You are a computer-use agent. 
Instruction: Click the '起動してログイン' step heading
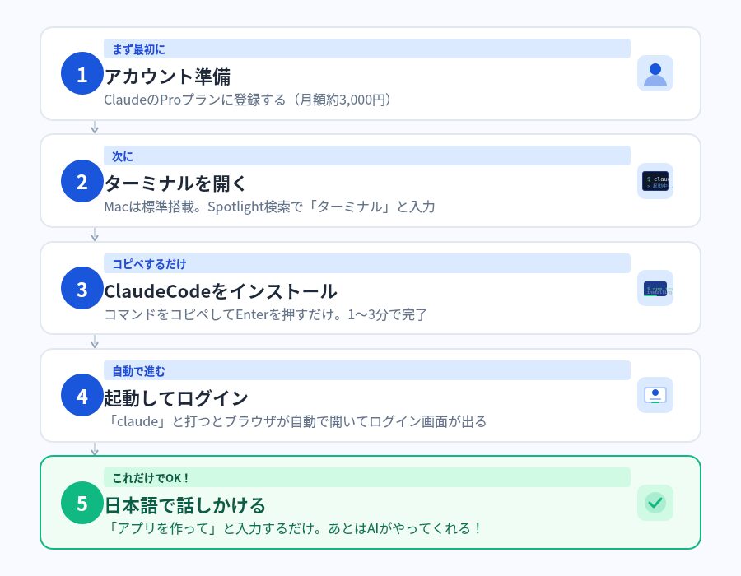tap(176, 397)
